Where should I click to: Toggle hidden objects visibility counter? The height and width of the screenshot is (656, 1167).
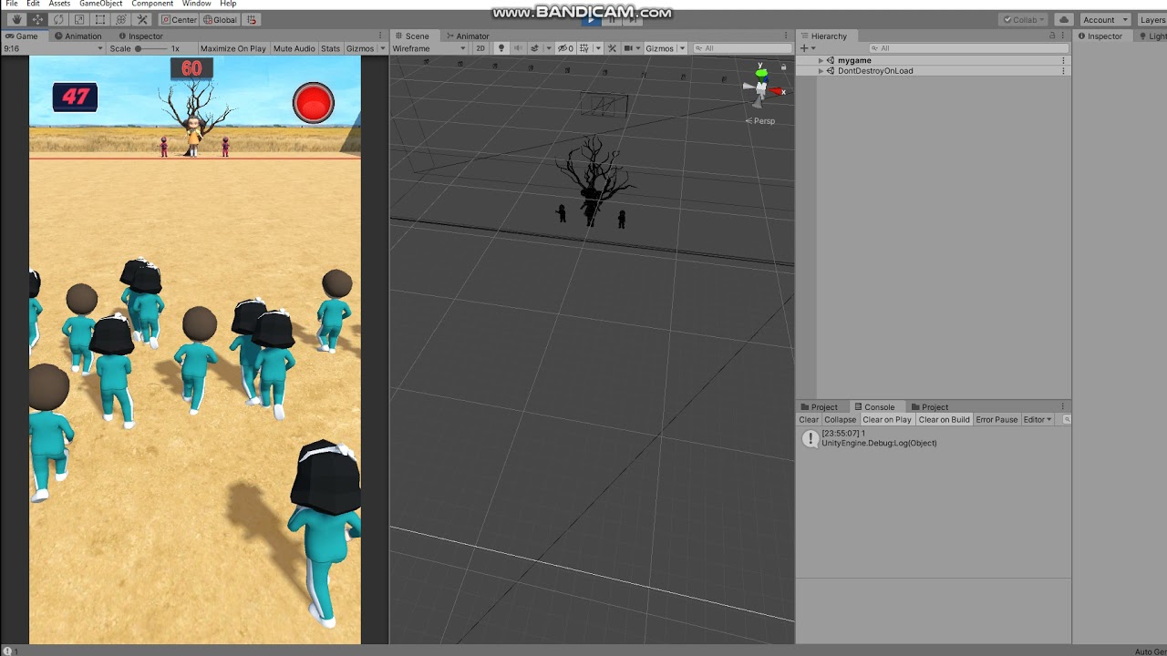565,48
